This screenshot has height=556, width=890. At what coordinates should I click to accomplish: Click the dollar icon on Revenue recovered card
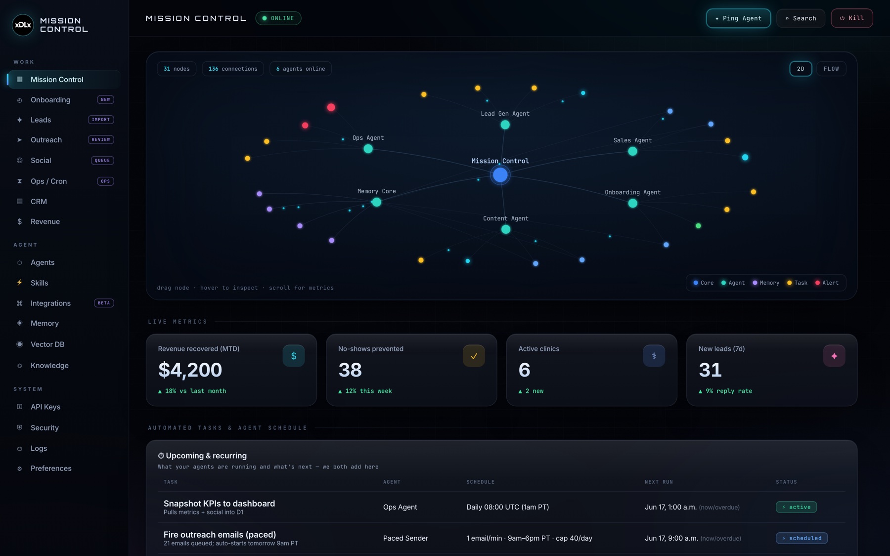click(x=294, y=356)
